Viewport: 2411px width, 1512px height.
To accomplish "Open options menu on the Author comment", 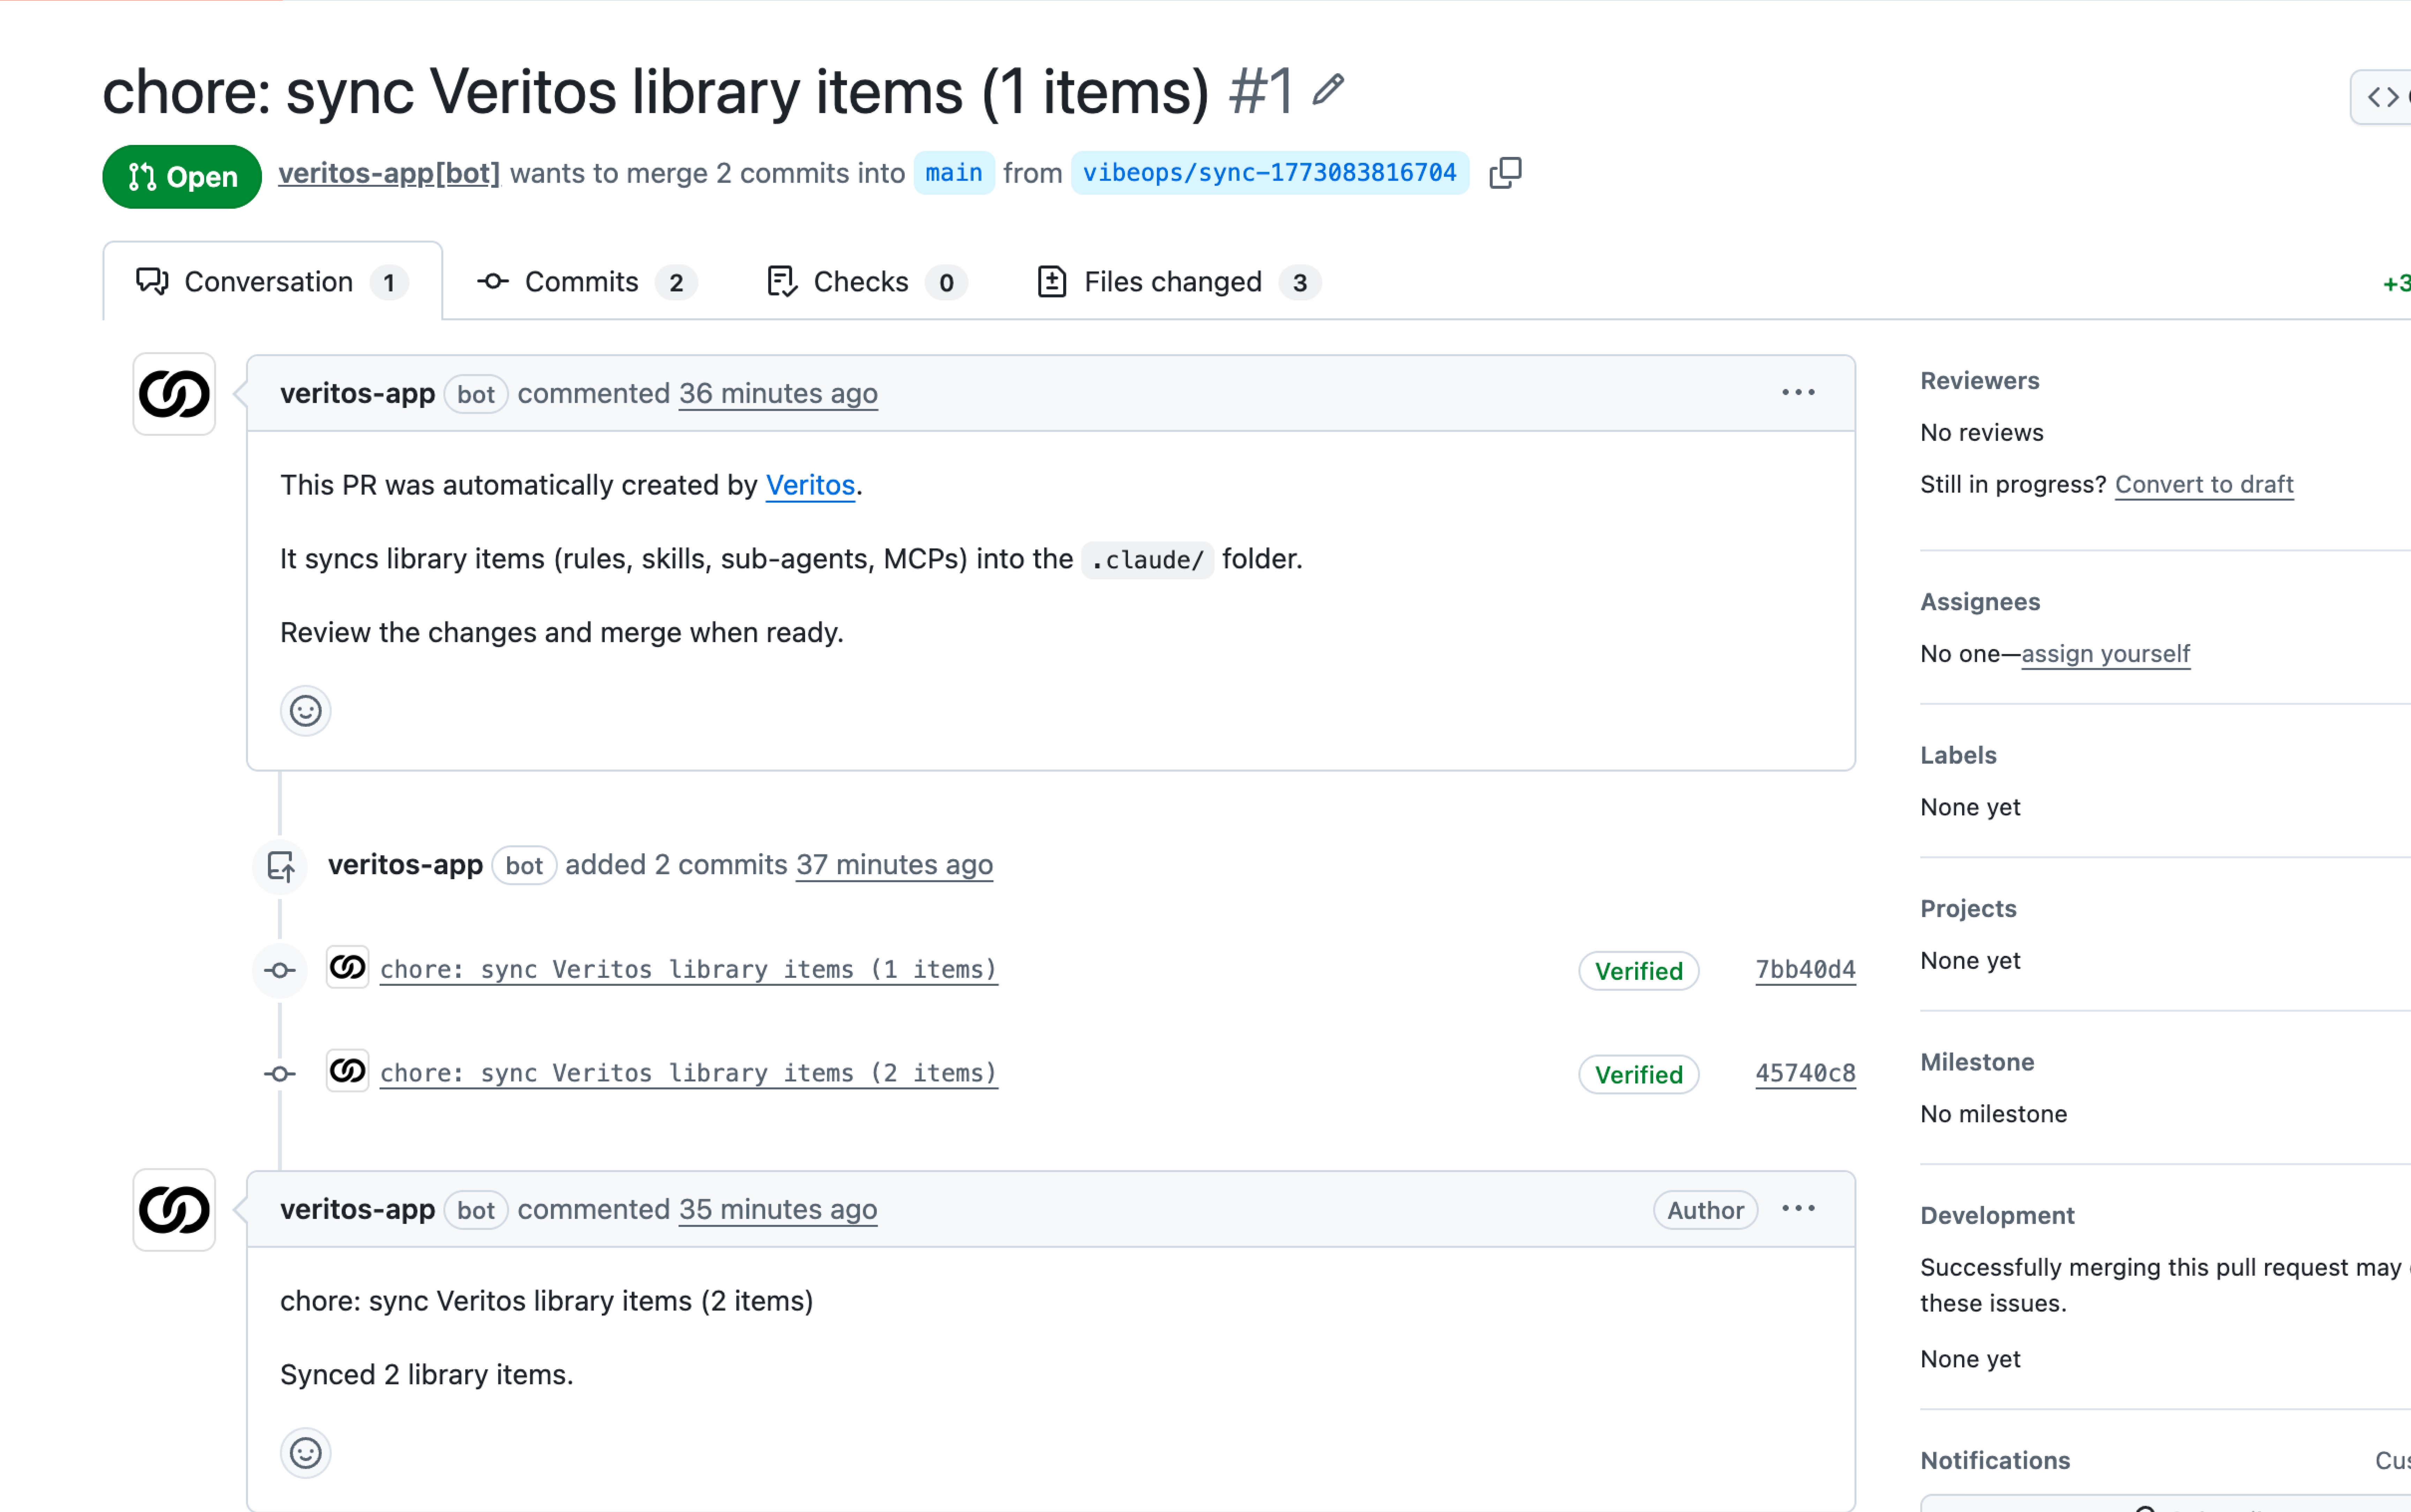I will 1798,1209.
